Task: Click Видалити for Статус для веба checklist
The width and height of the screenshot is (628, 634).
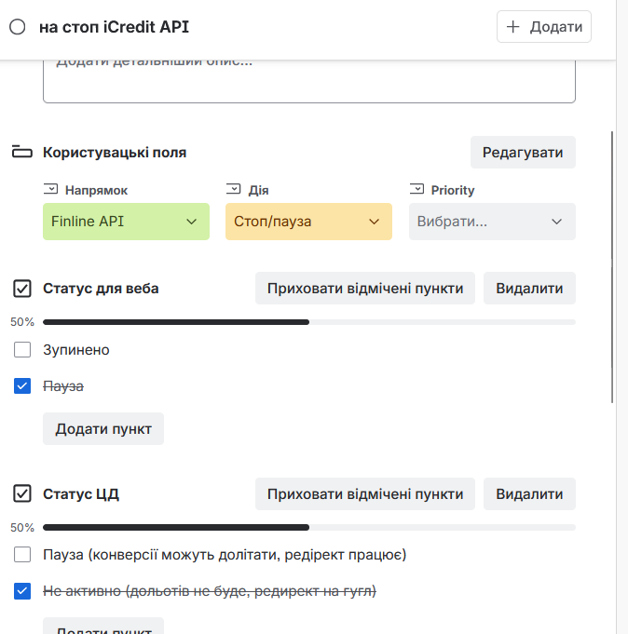Action: [529, 289]
